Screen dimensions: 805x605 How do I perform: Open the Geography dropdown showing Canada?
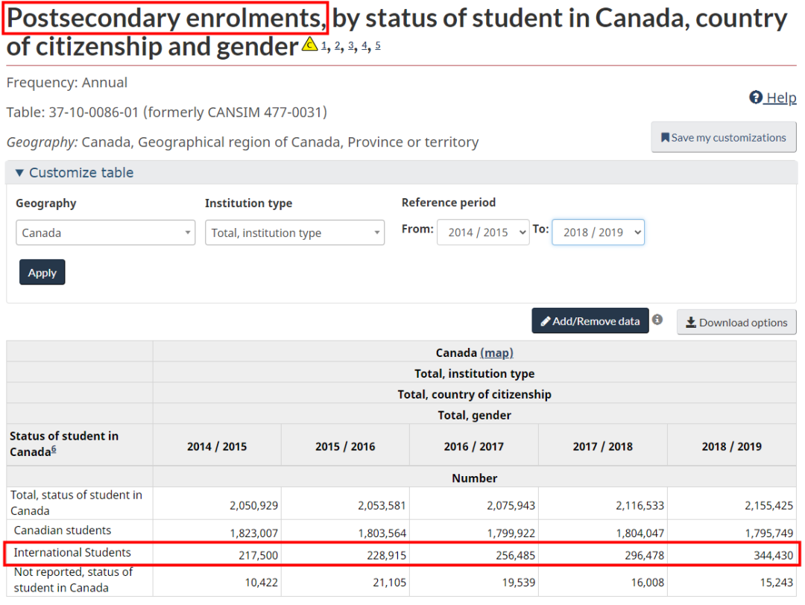pyautogui.click(x=105, y=232)
